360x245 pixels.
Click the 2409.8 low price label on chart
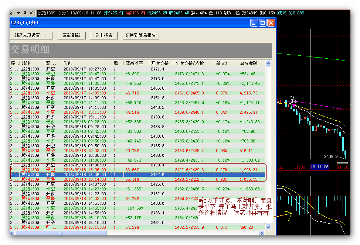click(x=331, y=156)
